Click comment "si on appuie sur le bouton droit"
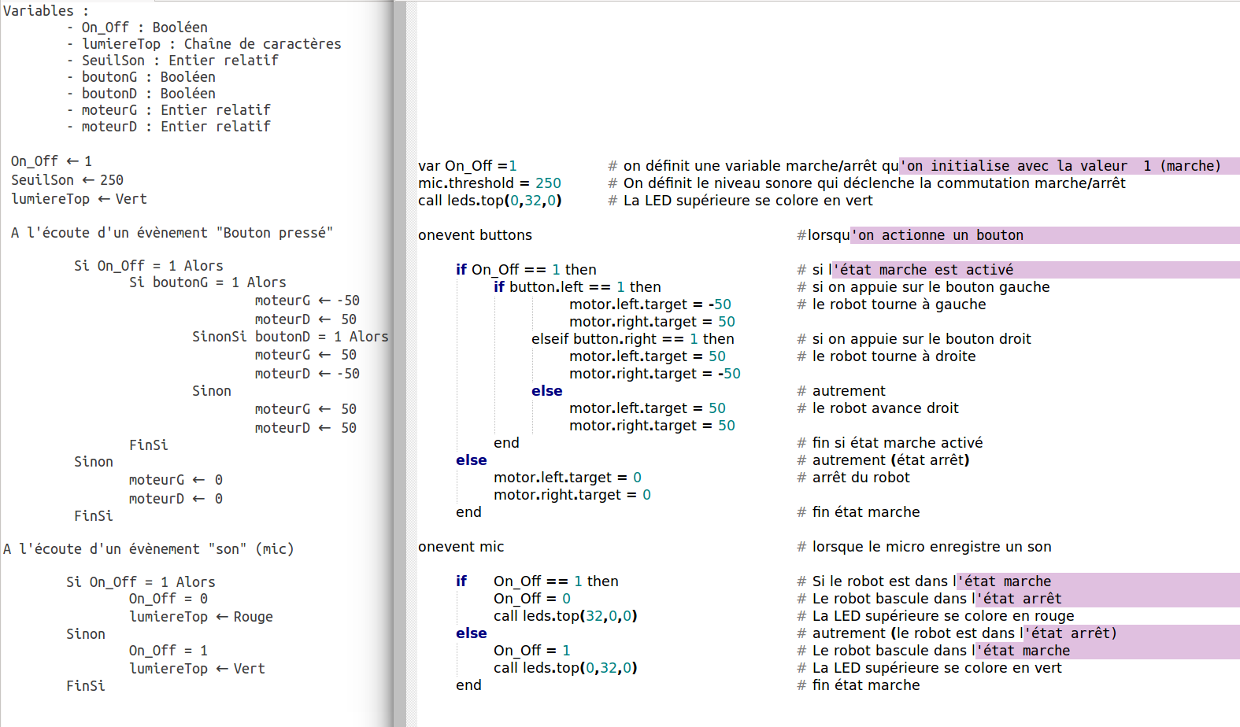Image resolution: width=1240 pixels, height=727 pixels. point(914,339)
